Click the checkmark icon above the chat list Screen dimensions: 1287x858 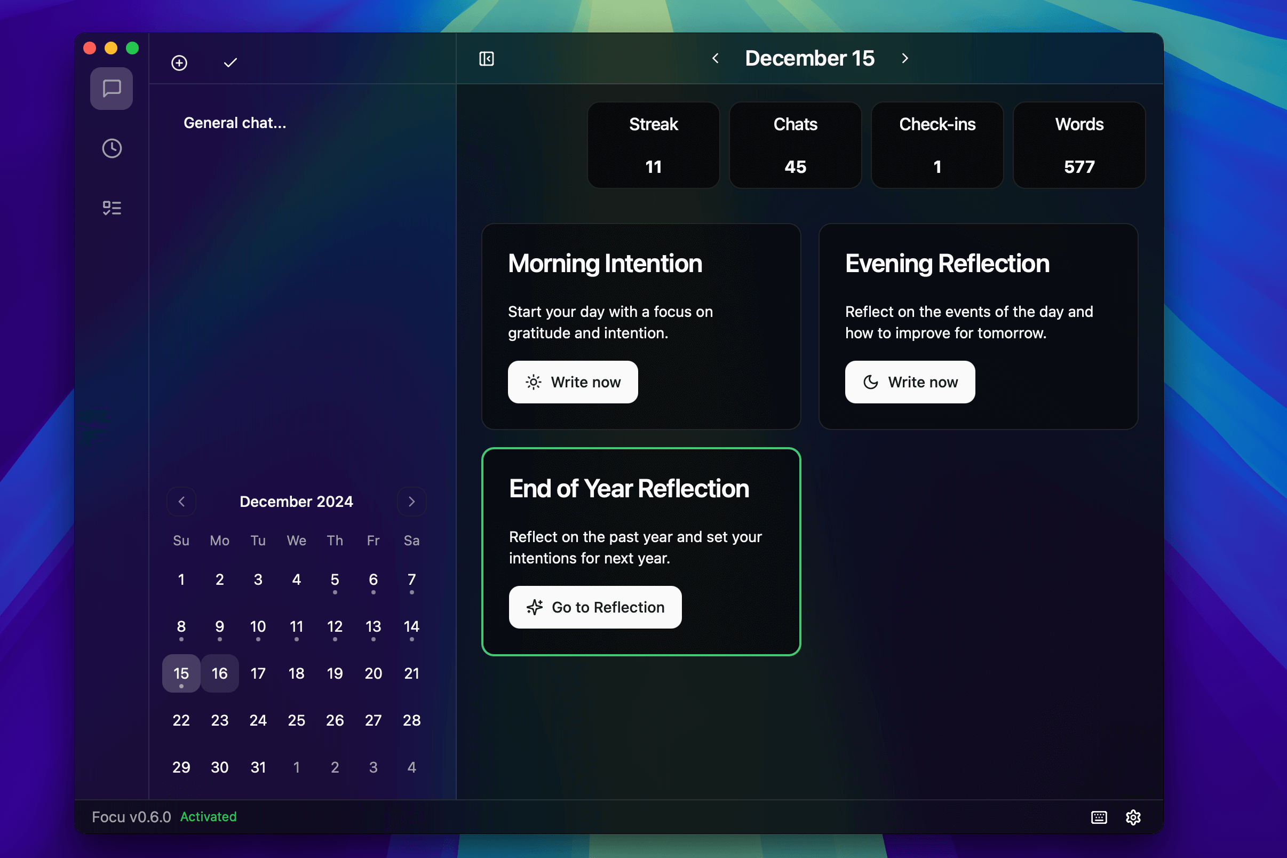pyautogui.click(x=229, y=62)
